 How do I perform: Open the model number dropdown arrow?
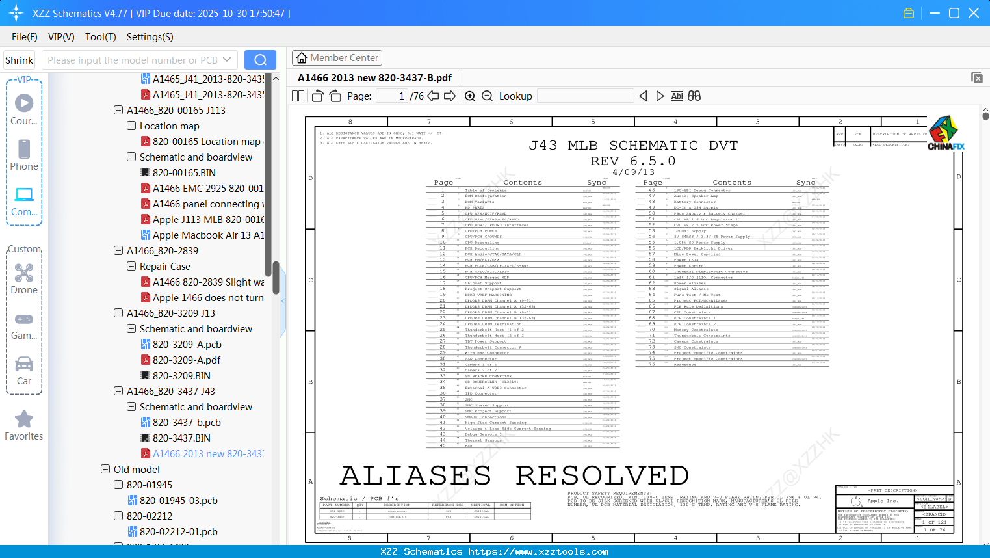click(227, 60)
